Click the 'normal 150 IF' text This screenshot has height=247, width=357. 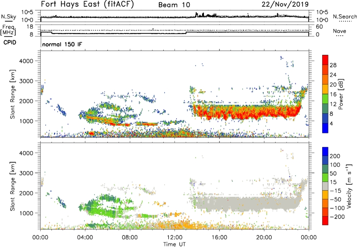(x=62, y=44)
